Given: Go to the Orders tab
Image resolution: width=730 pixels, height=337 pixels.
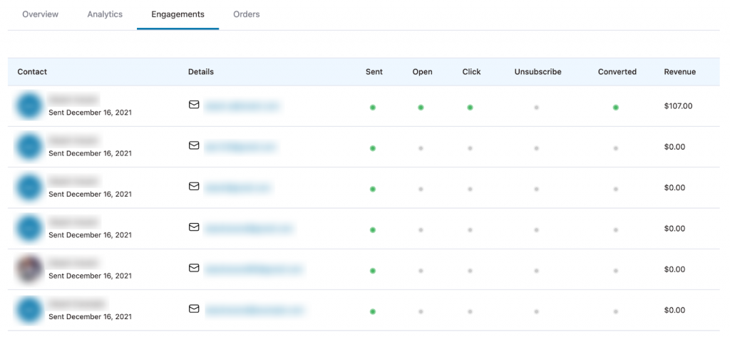Looking at the screenshot, I should click(x=246, y=14).
